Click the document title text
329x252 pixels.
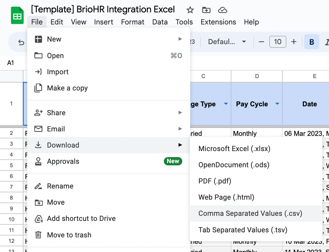103,10
